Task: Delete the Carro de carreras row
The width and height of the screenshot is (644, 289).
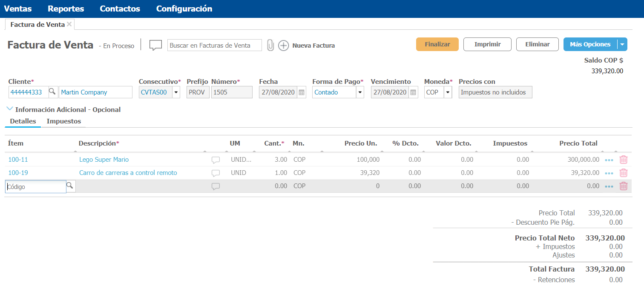Action: click(623, 173)
